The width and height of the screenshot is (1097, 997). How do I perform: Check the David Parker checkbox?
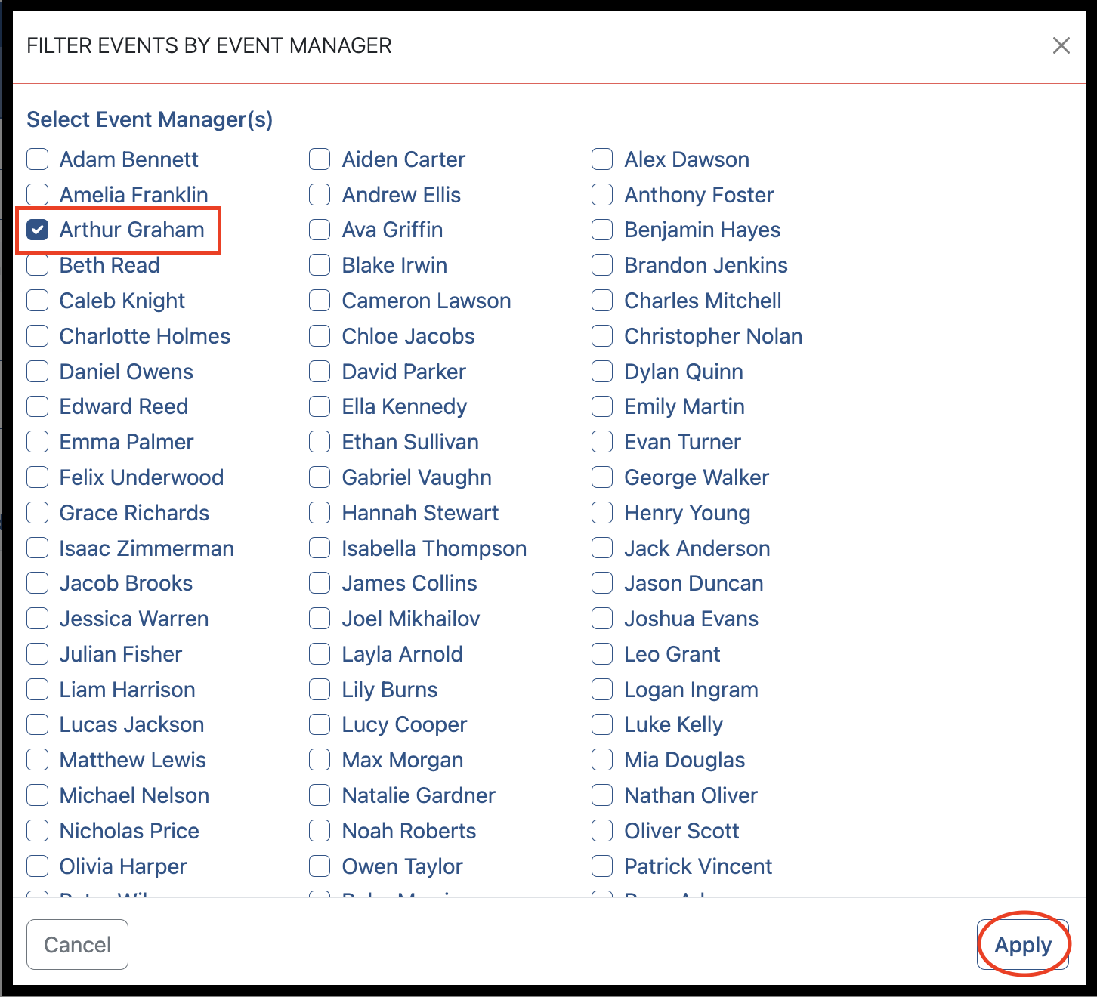[x=320, y=372]
